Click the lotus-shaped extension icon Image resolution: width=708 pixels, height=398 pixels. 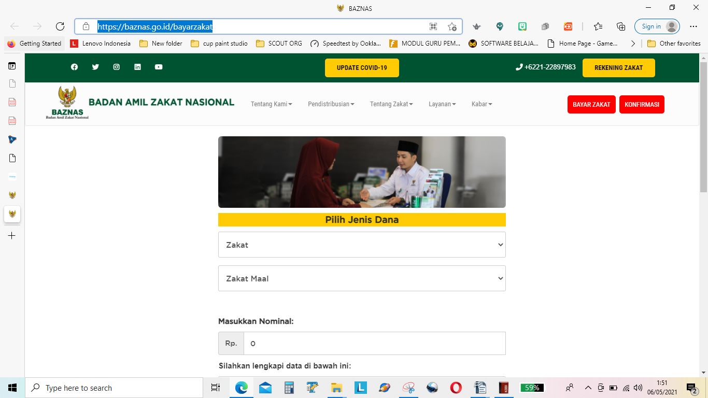click(477, 26)
